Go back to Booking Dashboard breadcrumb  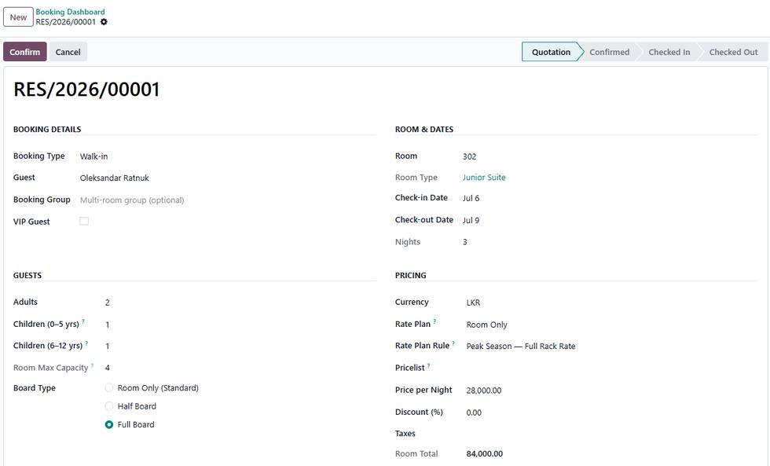pyautogui.click(x=70, y=12)
